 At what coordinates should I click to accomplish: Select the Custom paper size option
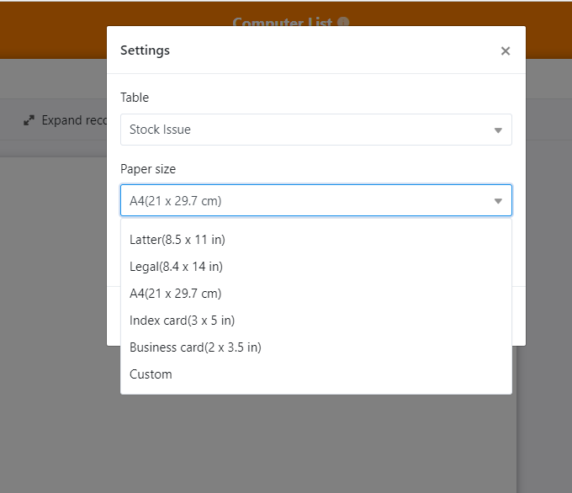(x=151, y=374)
